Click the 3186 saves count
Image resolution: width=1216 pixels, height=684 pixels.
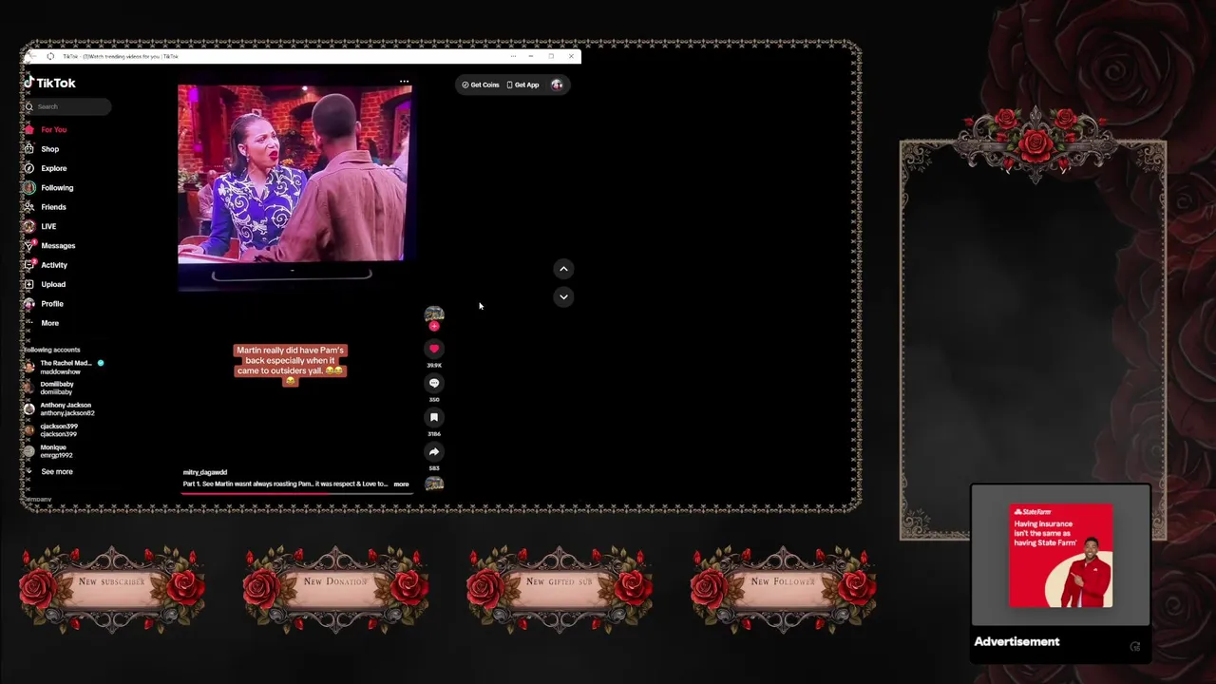(x=434, y=433)
